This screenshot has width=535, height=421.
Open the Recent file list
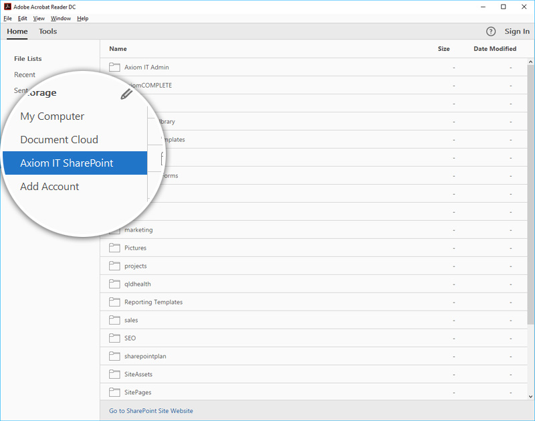[x=25, y=75]
